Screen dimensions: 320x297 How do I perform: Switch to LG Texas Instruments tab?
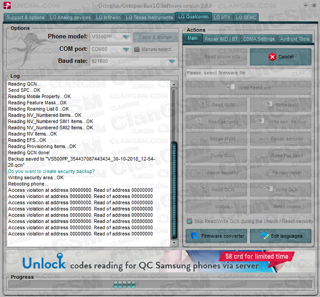[x=149, y=17]
